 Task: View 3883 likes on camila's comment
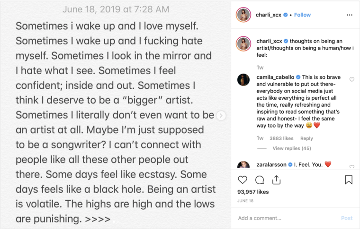pyautogui.click(x=282, y=138)
